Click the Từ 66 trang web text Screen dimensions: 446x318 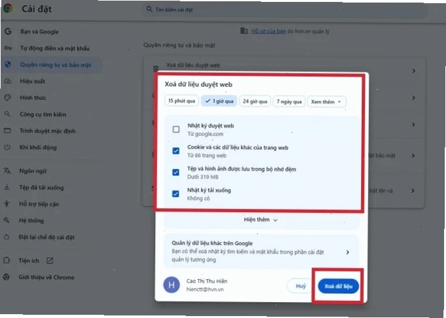tap(207, 155)
